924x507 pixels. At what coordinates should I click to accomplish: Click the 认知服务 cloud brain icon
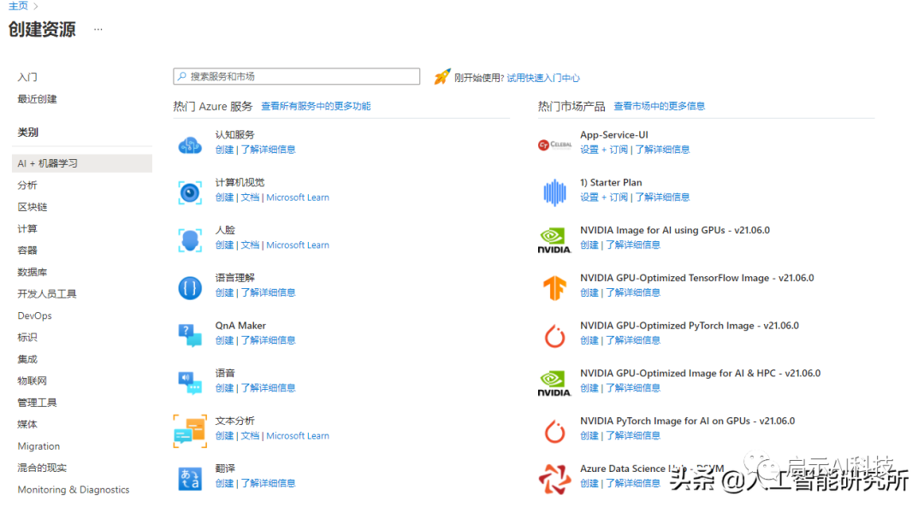[190, 144]
